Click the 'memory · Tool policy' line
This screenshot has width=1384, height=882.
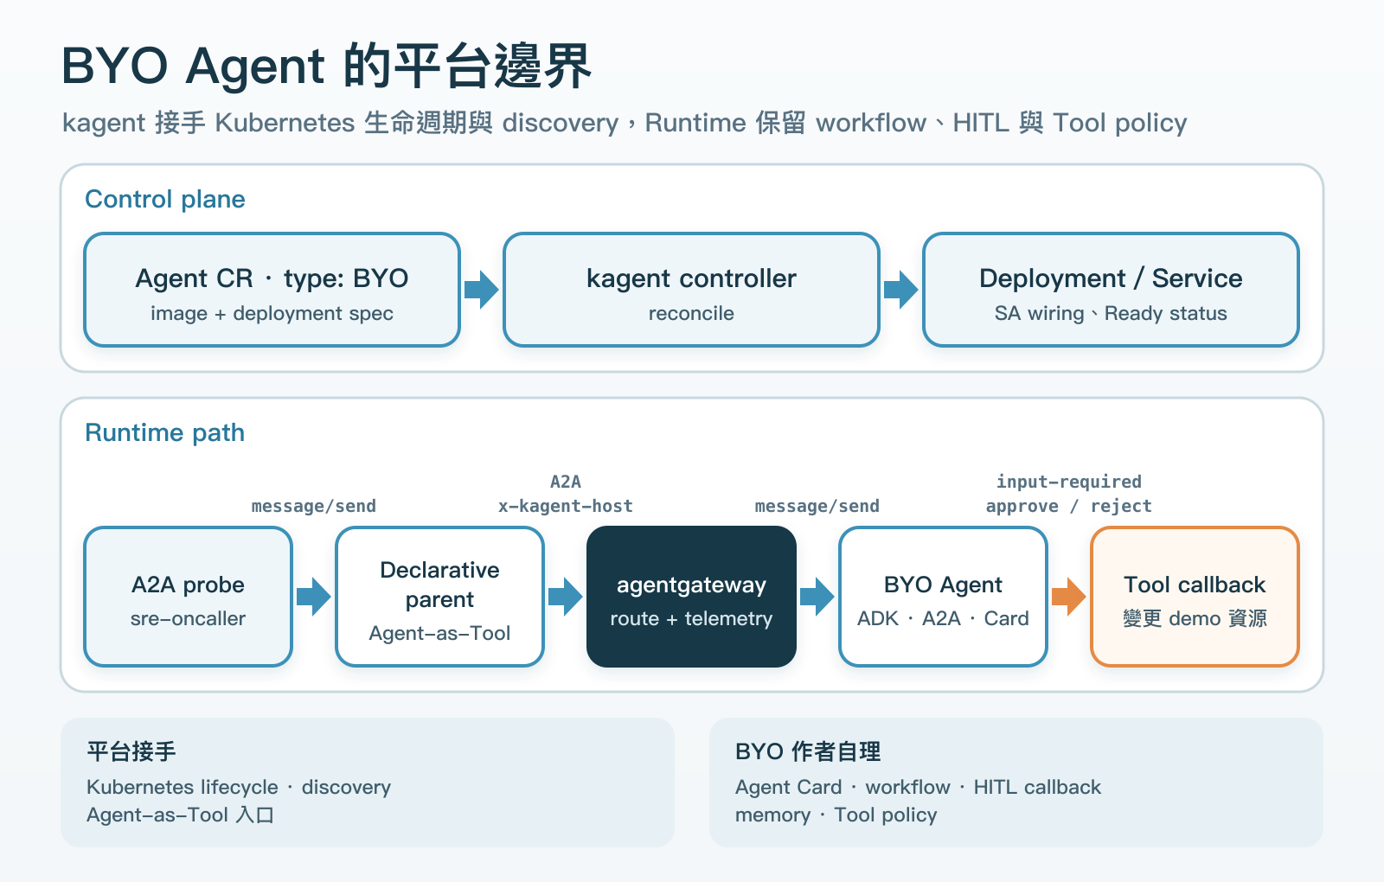pos(836,815)
